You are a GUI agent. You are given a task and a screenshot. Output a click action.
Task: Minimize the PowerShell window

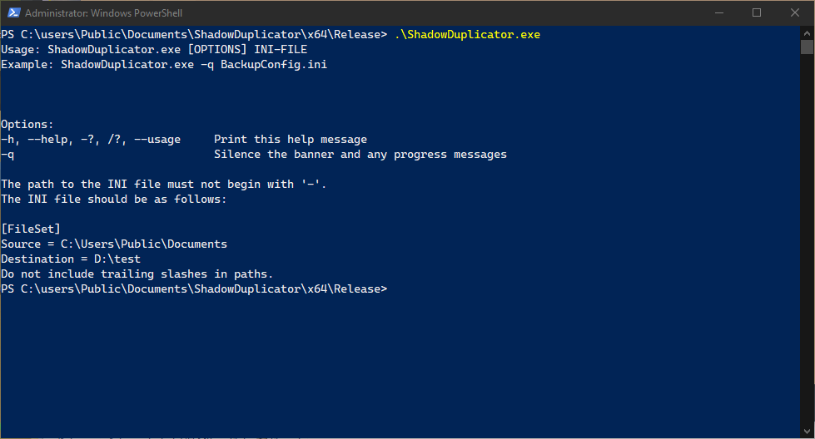point(719,13)
